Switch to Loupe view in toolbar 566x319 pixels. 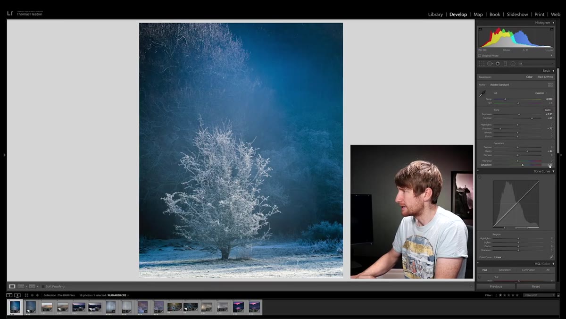(x=12, y=286)
